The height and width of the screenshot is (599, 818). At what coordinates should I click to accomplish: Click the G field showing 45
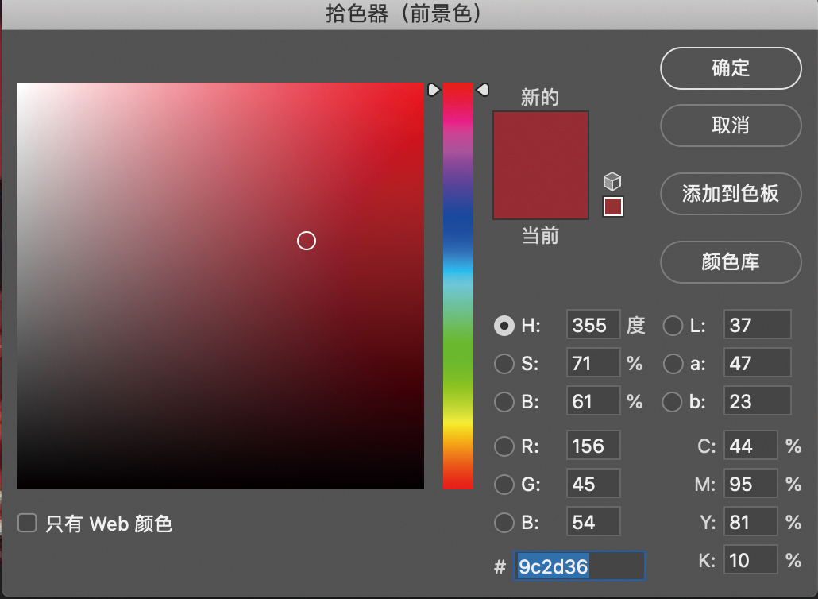point(593,483)
